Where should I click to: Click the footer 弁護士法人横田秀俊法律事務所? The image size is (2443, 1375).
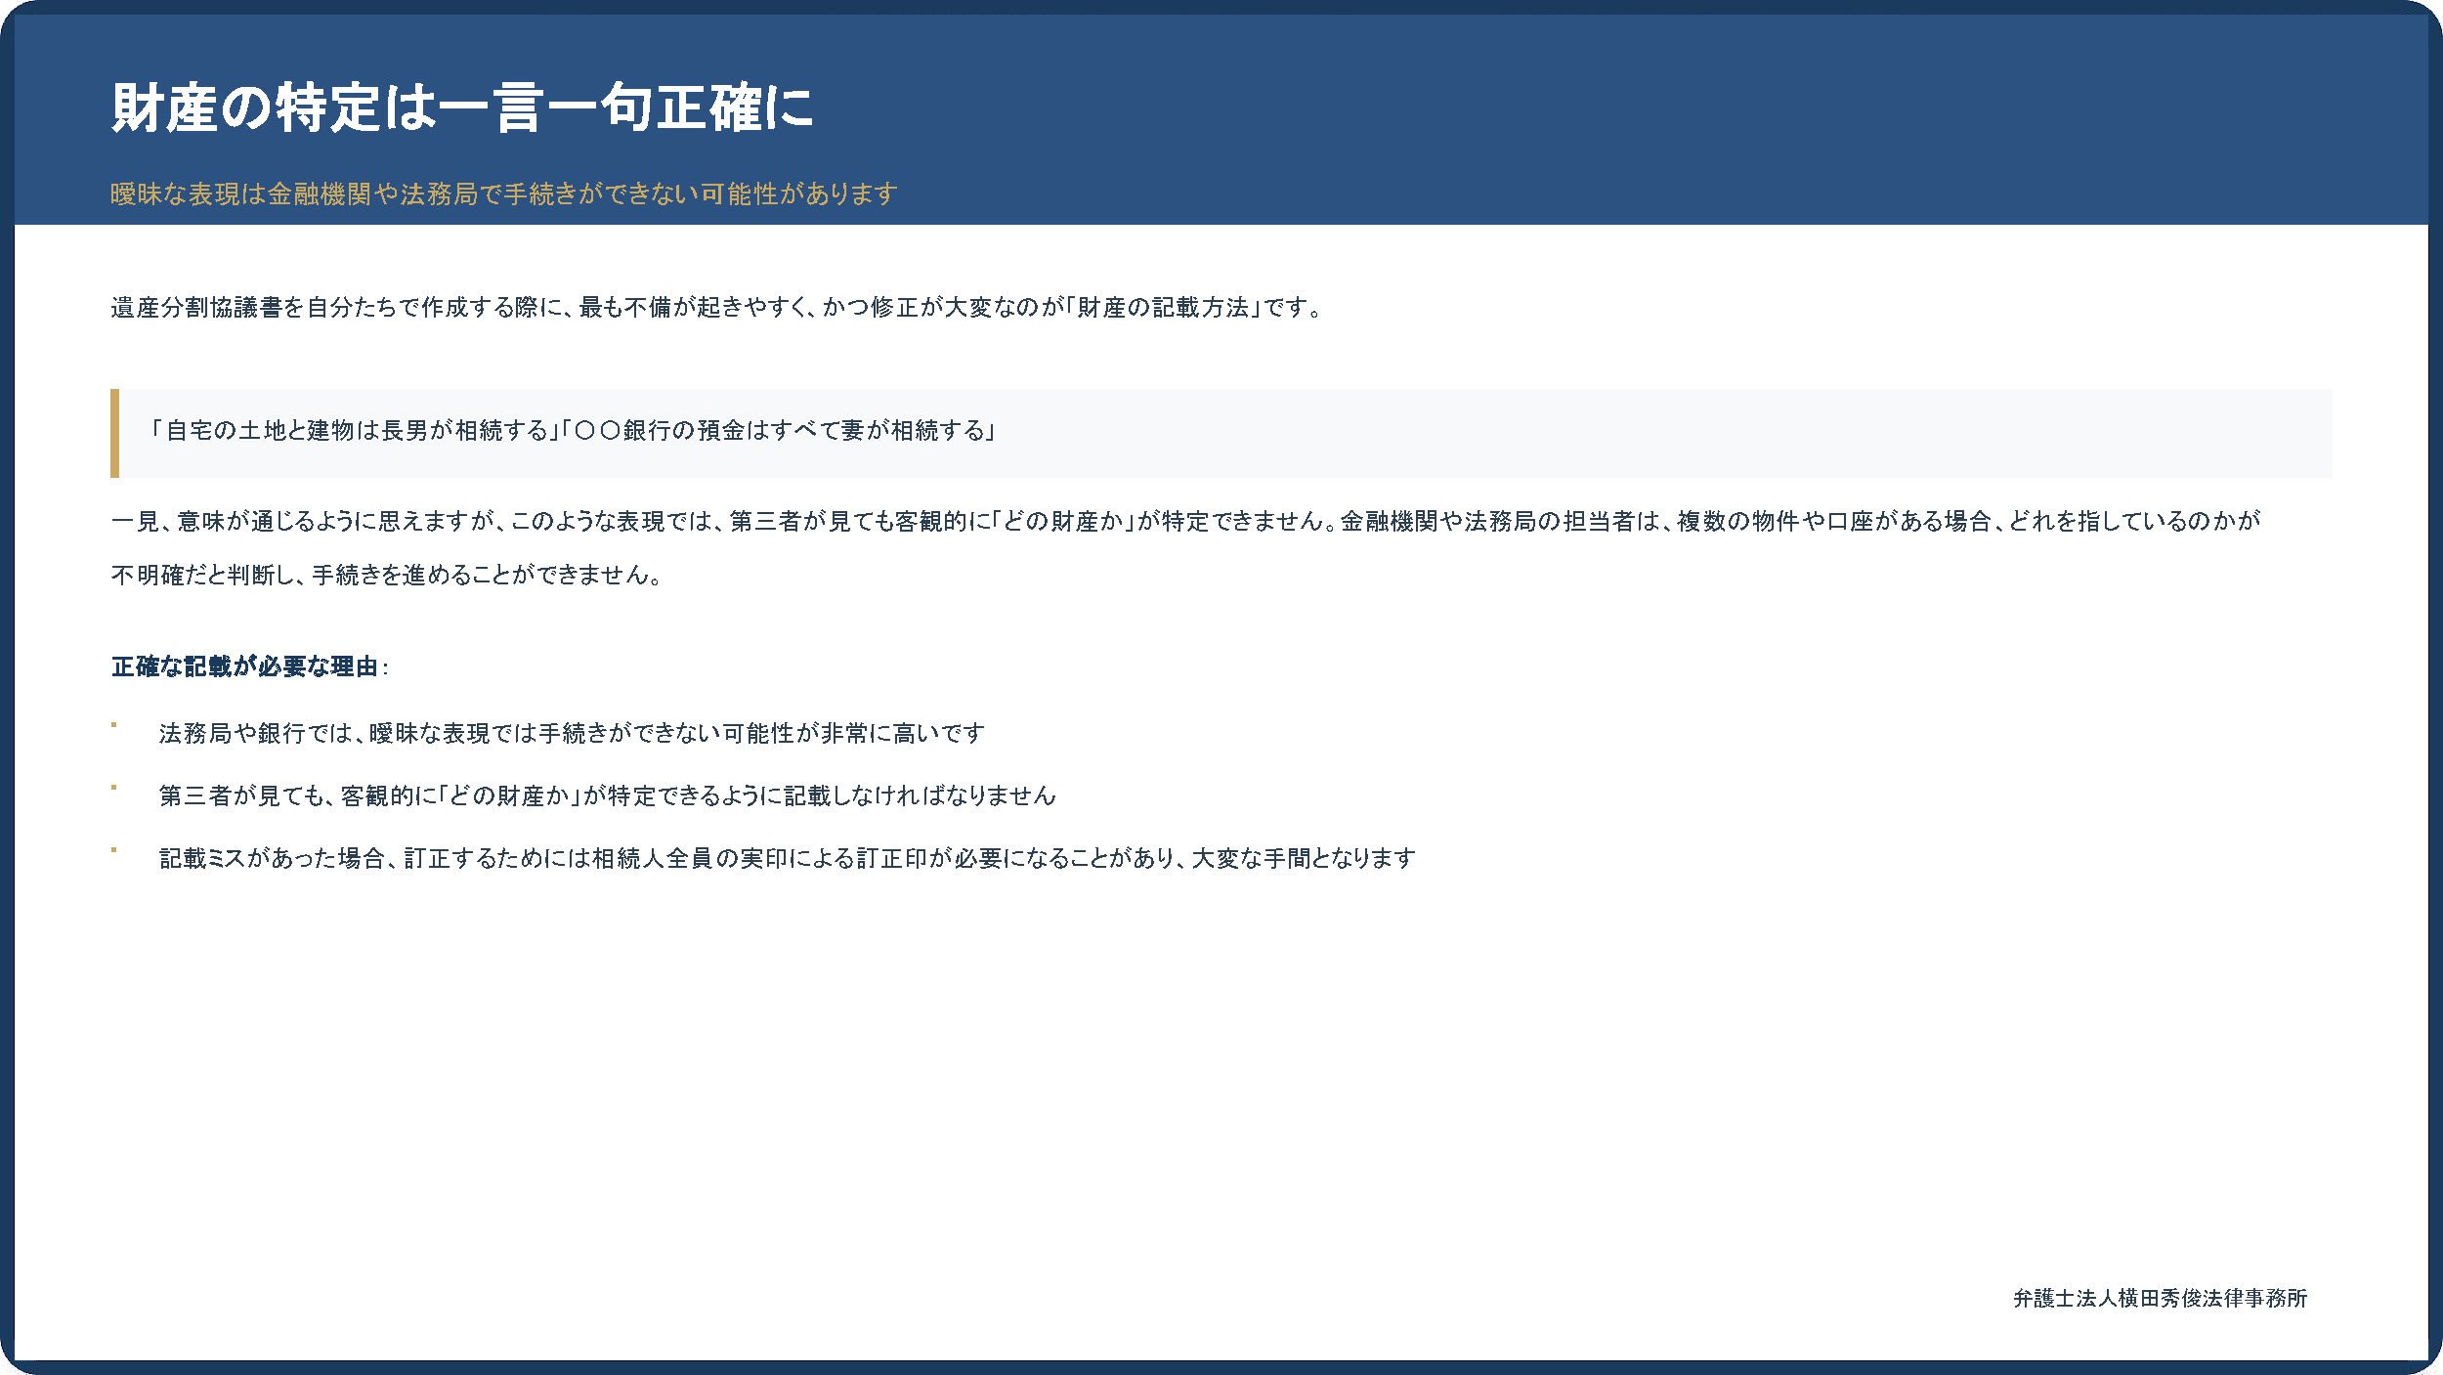pyautogui.click(x=2160, y=1298)
